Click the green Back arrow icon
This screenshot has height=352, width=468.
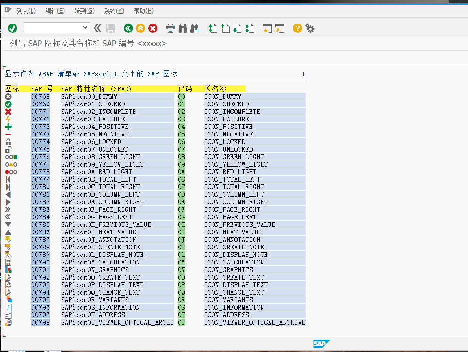pos(128,28)
